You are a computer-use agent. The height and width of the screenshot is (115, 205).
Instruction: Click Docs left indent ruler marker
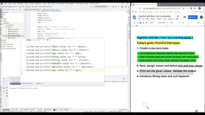[x=137, y=26]
